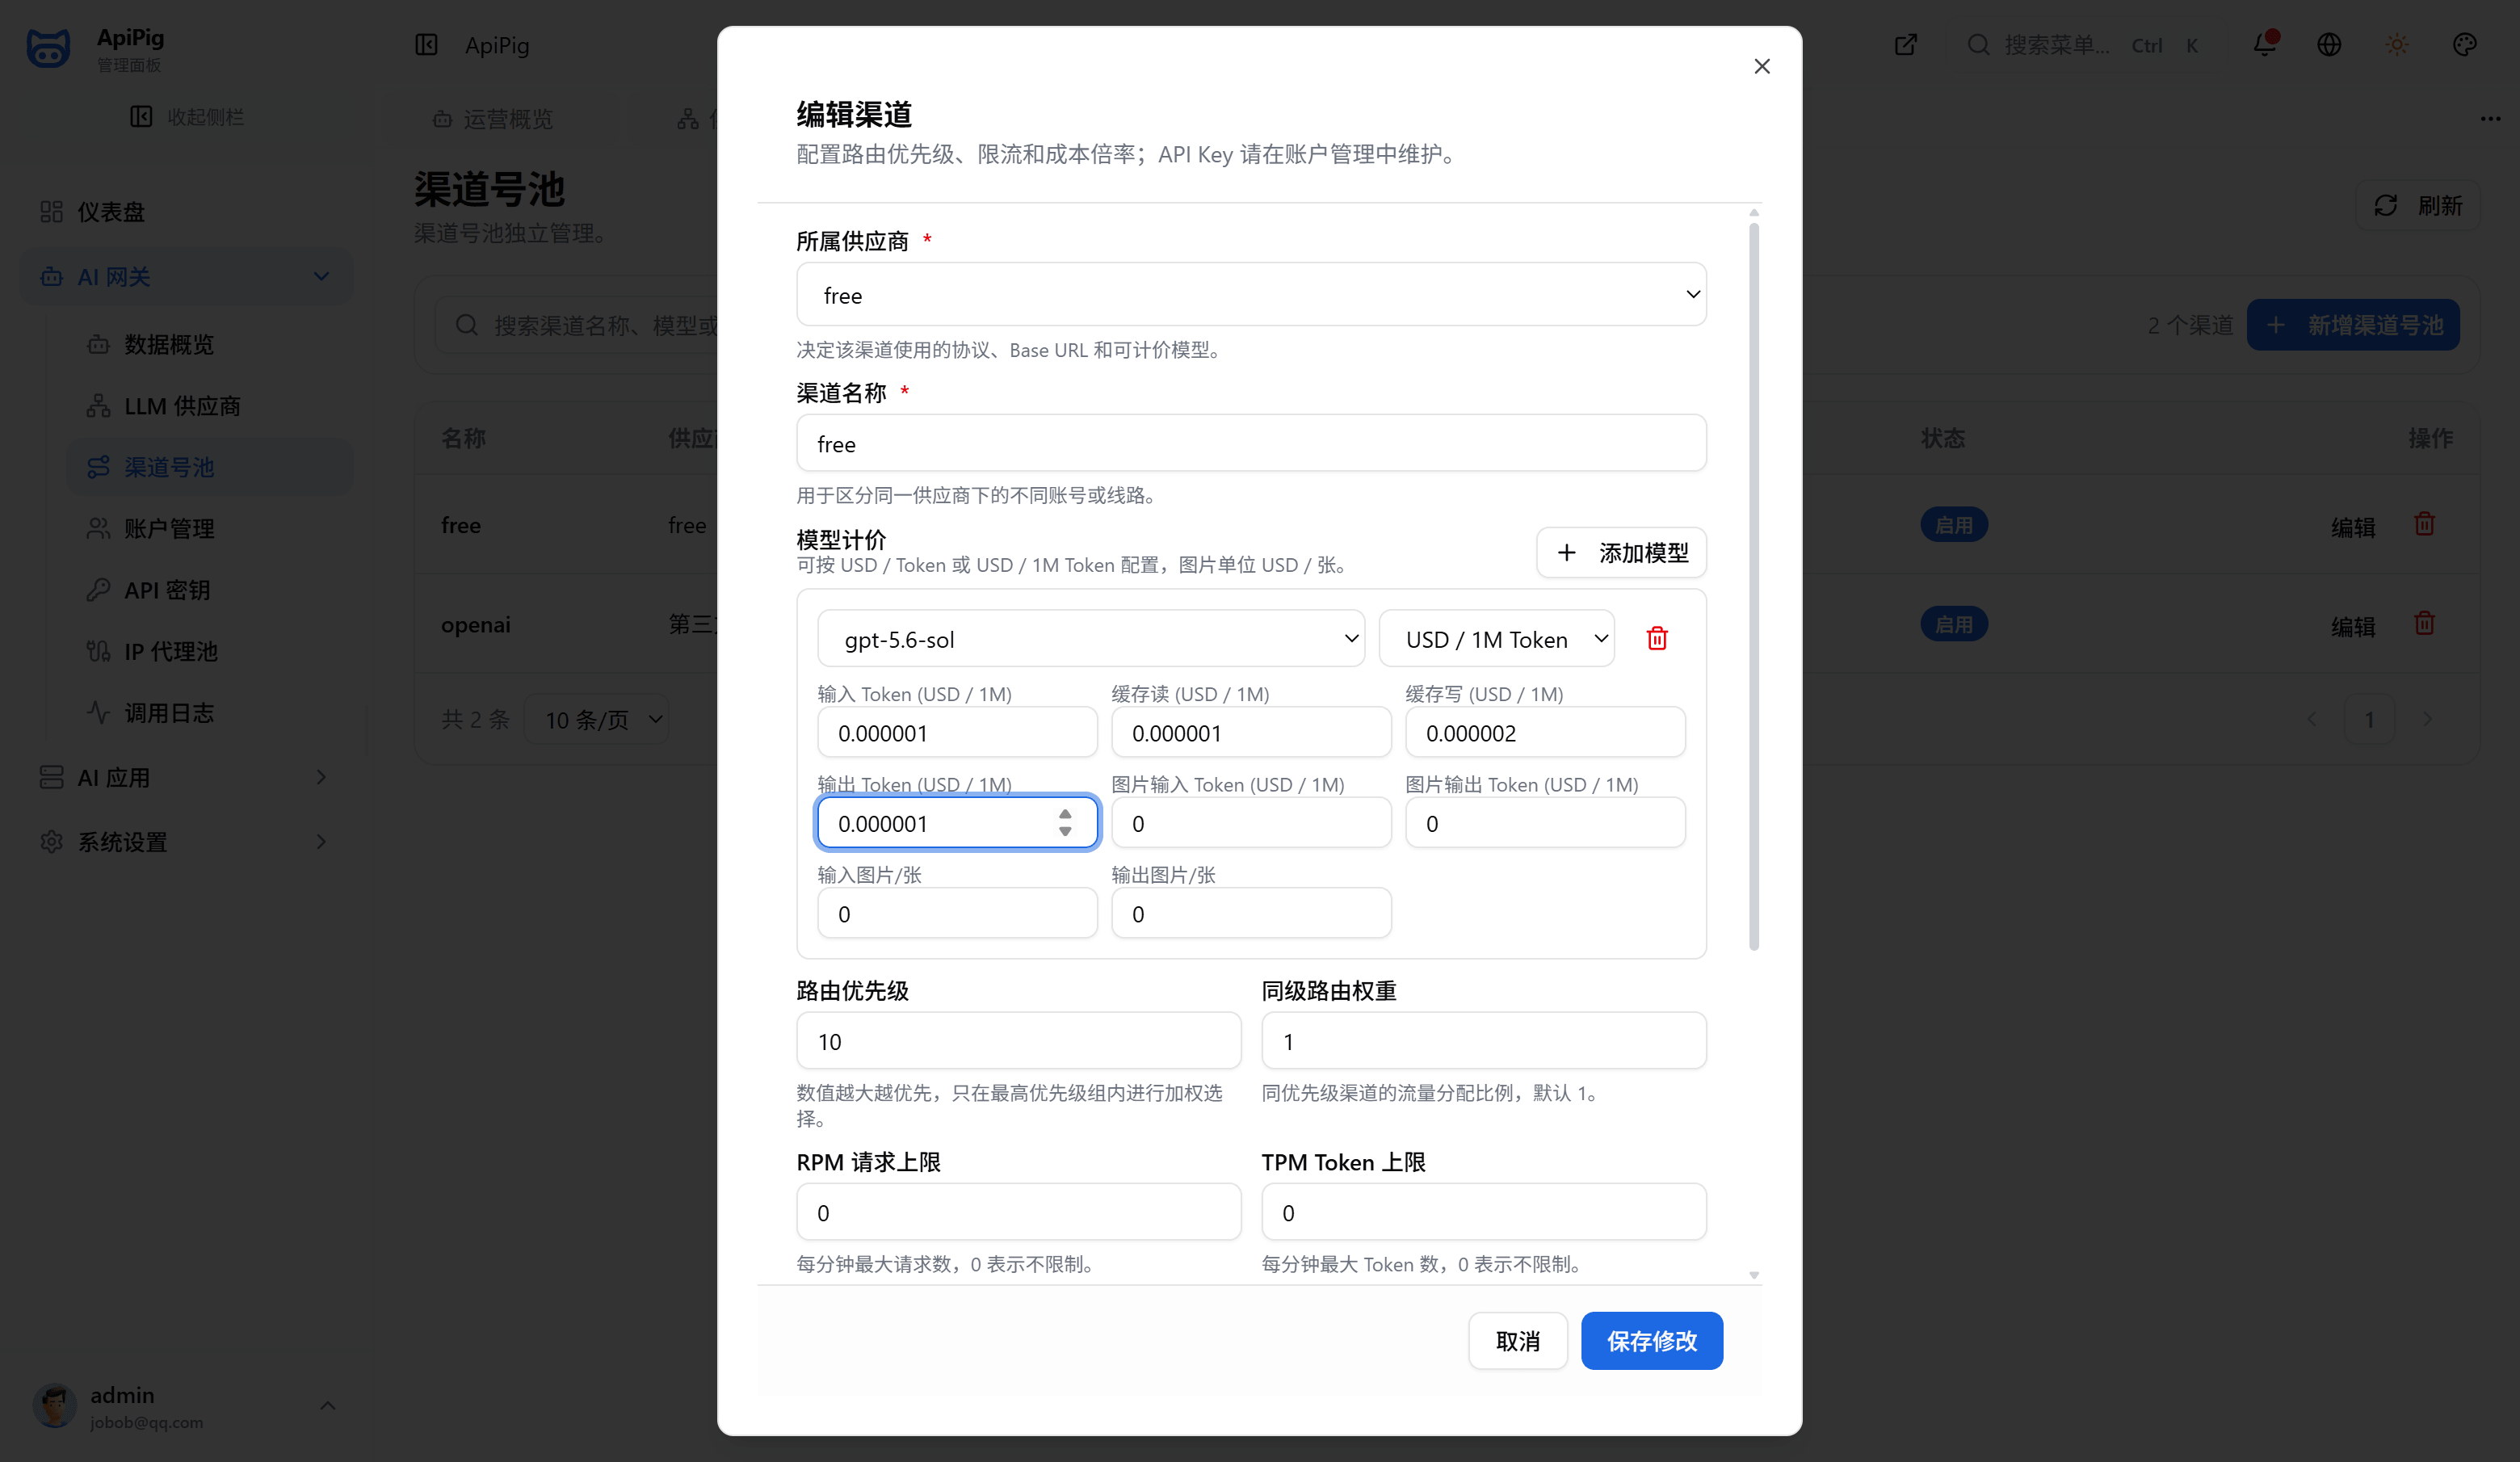This screenshot has width=2520, height=1462.
Task: Click 编辑 in the free channel row
Action: 2352,527
